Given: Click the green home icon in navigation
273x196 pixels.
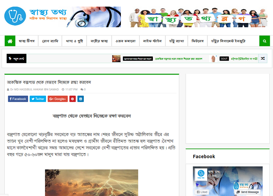Looking at the screenshot, I should pos(10,41).
